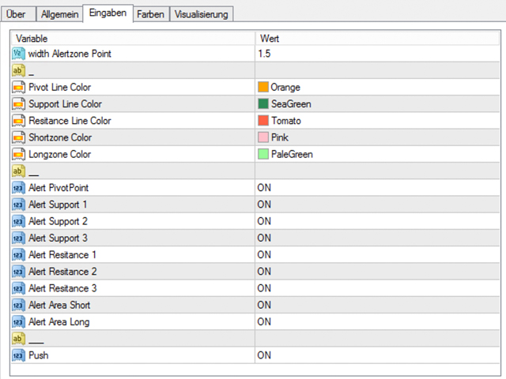The image size is (506, 379).
Task: Click the integer icon beside Alert PivotPoint
Action: tap(19, 188)
